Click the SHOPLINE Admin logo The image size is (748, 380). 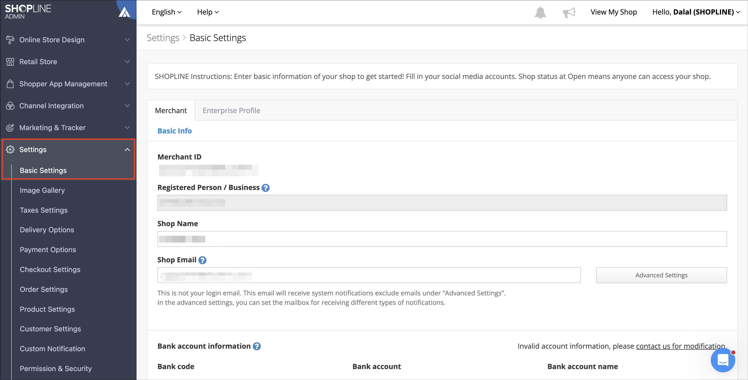pos(28,12)
